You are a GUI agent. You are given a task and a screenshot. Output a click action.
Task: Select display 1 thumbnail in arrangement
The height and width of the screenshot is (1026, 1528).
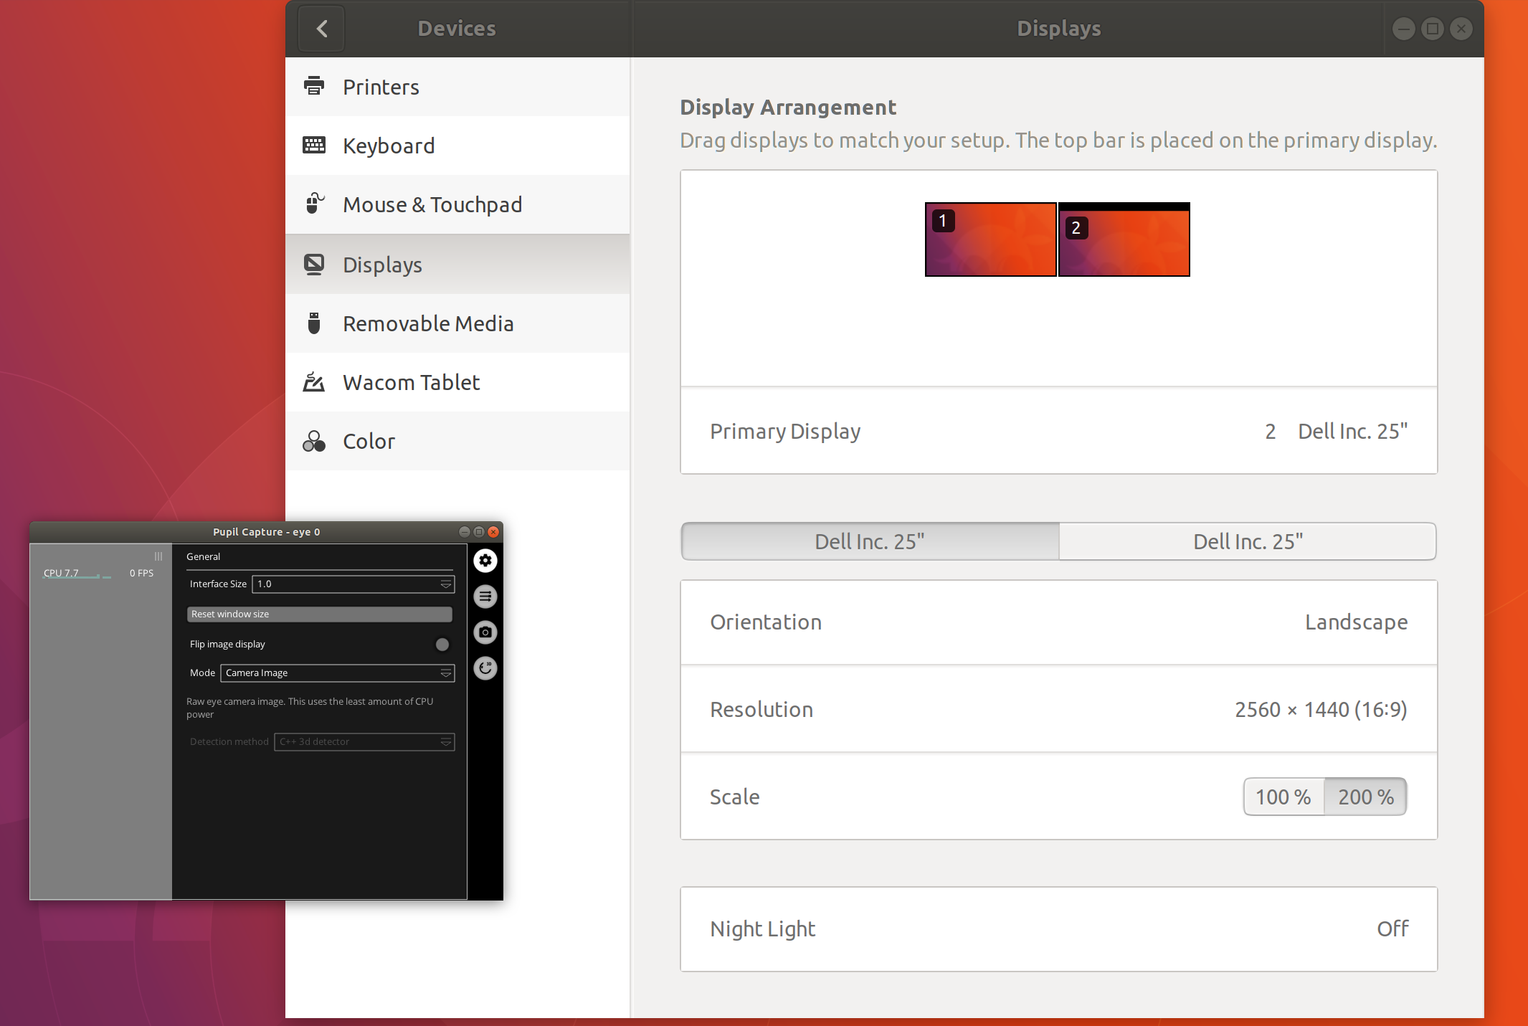coord(990,239)
